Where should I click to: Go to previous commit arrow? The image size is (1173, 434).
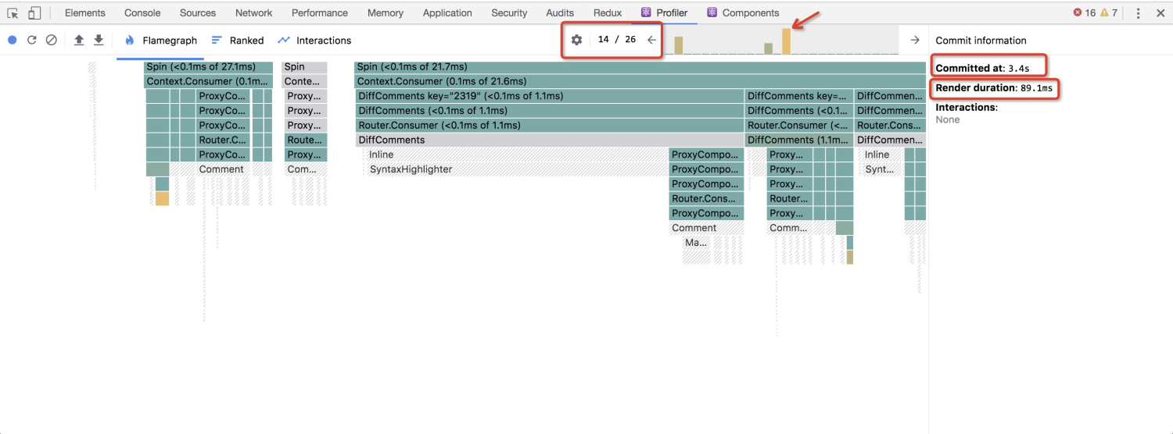tap(651, 40)
